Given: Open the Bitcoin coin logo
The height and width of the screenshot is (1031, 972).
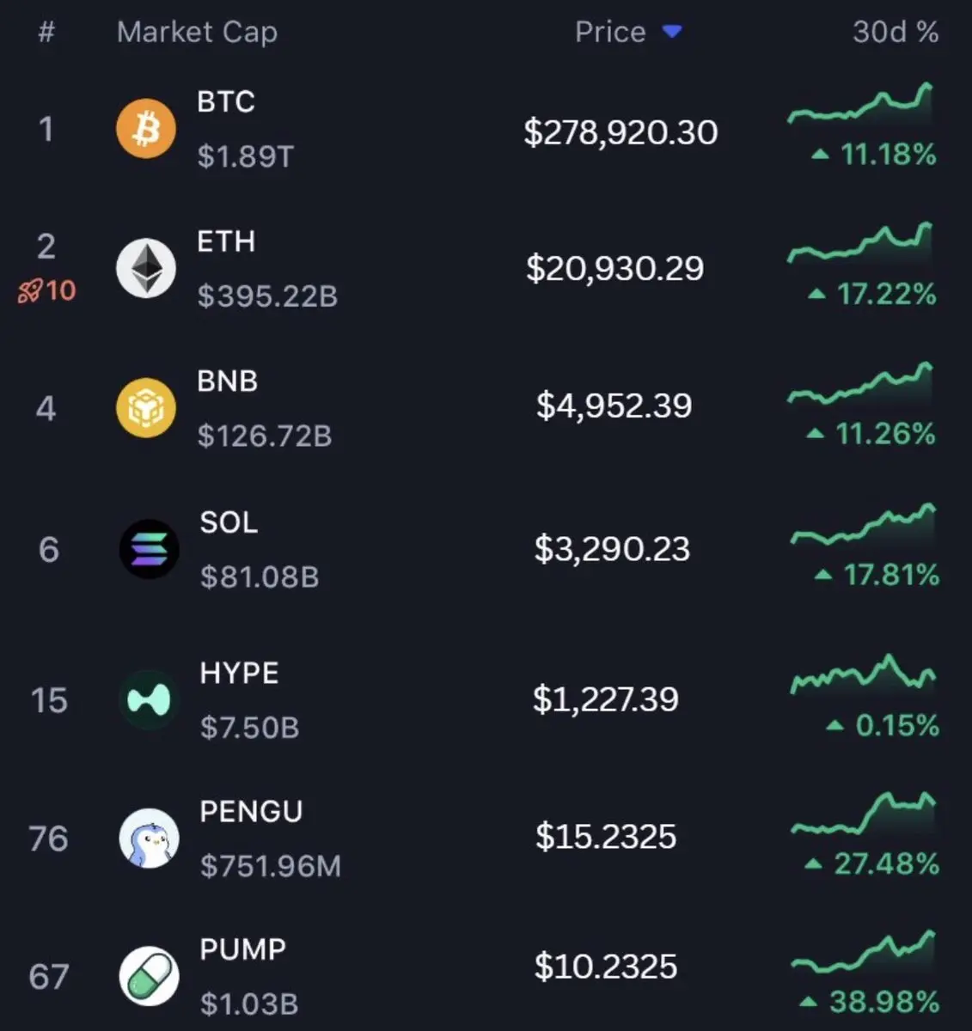Looking at the screenshot, I should 146,129.
